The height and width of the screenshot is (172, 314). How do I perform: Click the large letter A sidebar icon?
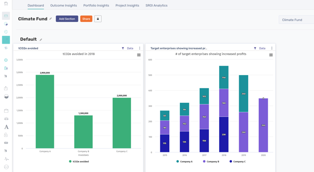click(x=6, y=127)
